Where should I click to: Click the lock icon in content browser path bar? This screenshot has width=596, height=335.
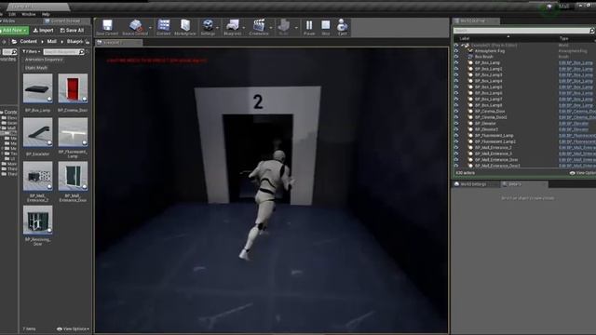(88, 41)
